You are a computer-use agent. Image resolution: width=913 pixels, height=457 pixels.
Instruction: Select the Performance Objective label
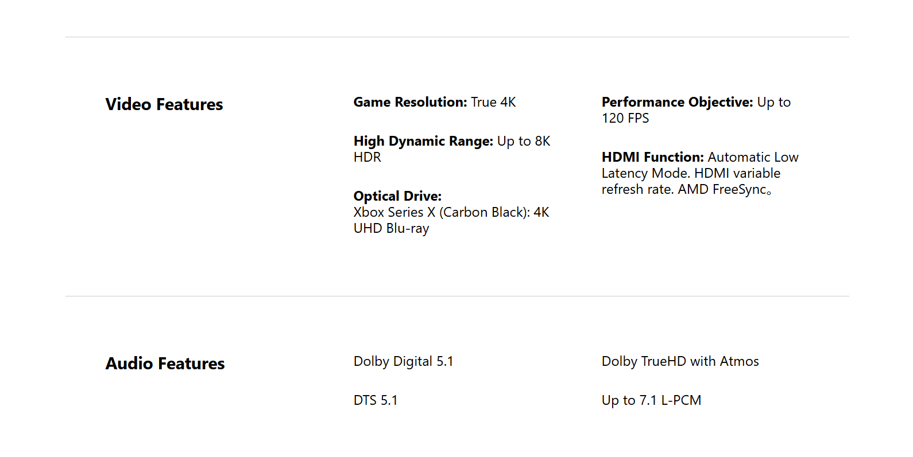[678, 102]
